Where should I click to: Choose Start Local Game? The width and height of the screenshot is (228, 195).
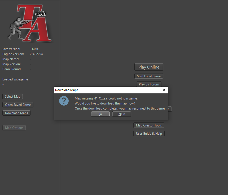(149, 76)
